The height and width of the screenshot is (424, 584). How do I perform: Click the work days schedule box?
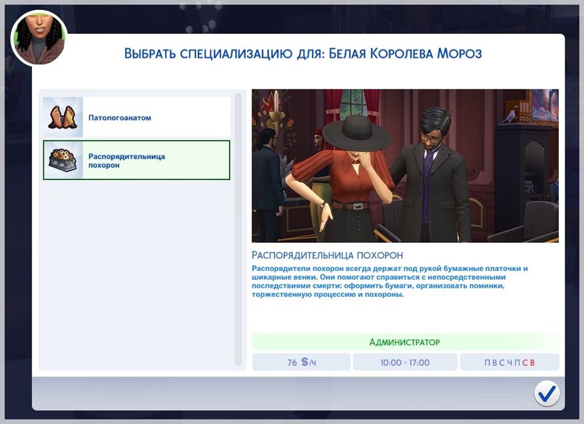509,362
